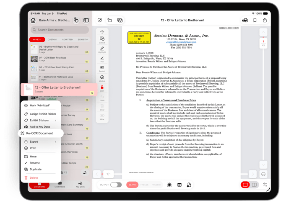The image size is (281, 203).
Task: Sort documents by ADMITTED
Action: [68, 39]
